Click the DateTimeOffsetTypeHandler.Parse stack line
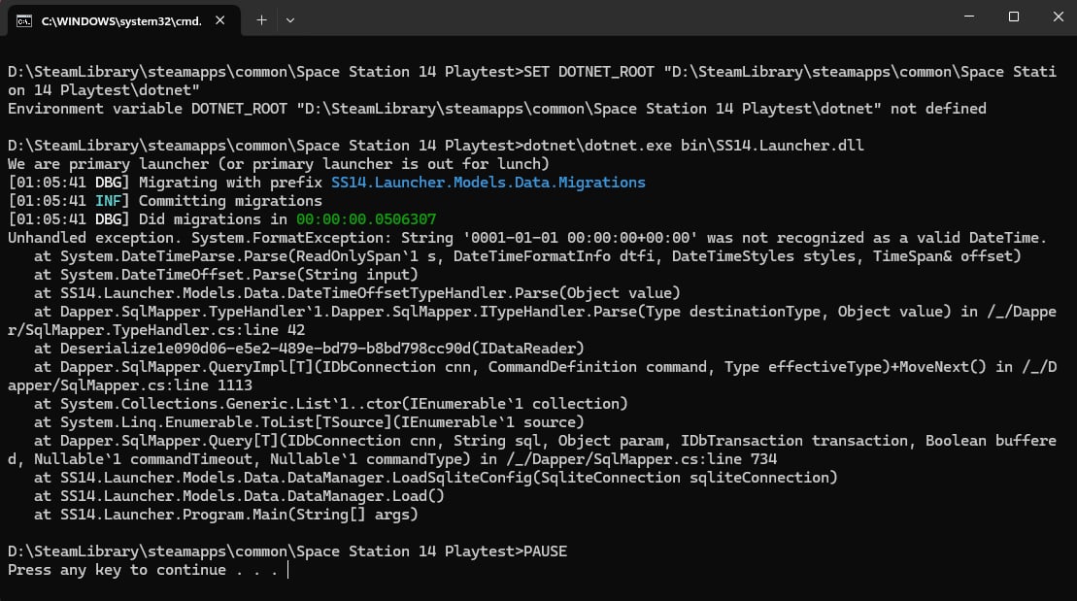This screenshot has width=1077, height=601. [357, 293]
